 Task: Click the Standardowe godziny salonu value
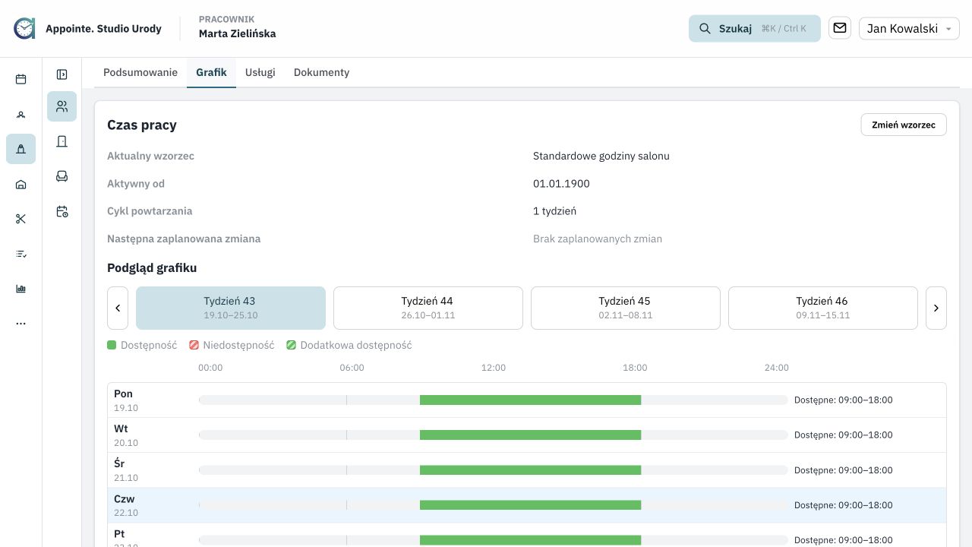pyautogui.click(x=601, y=156)
